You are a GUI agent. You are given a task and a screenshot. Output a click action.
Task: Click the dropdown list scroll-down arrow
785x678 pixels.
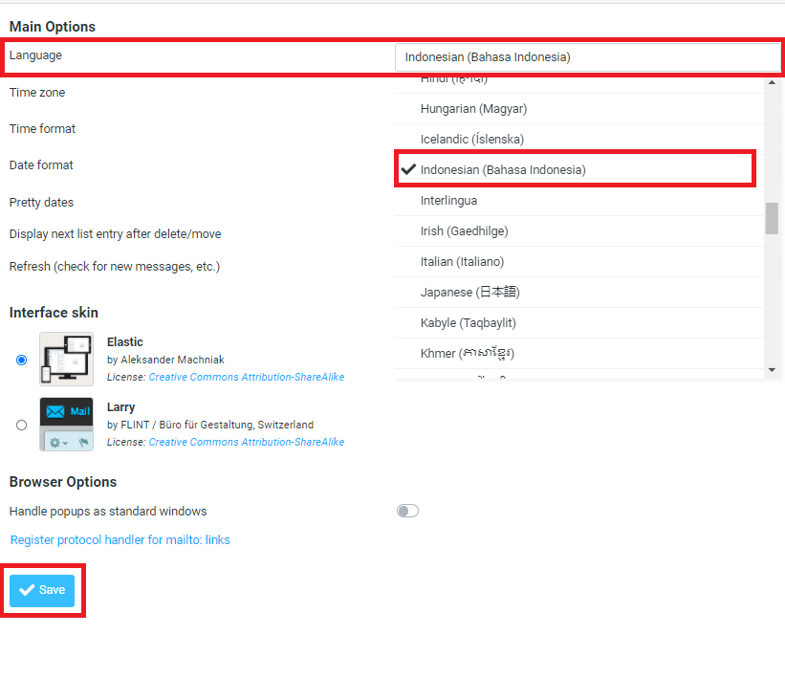point(772,370)
